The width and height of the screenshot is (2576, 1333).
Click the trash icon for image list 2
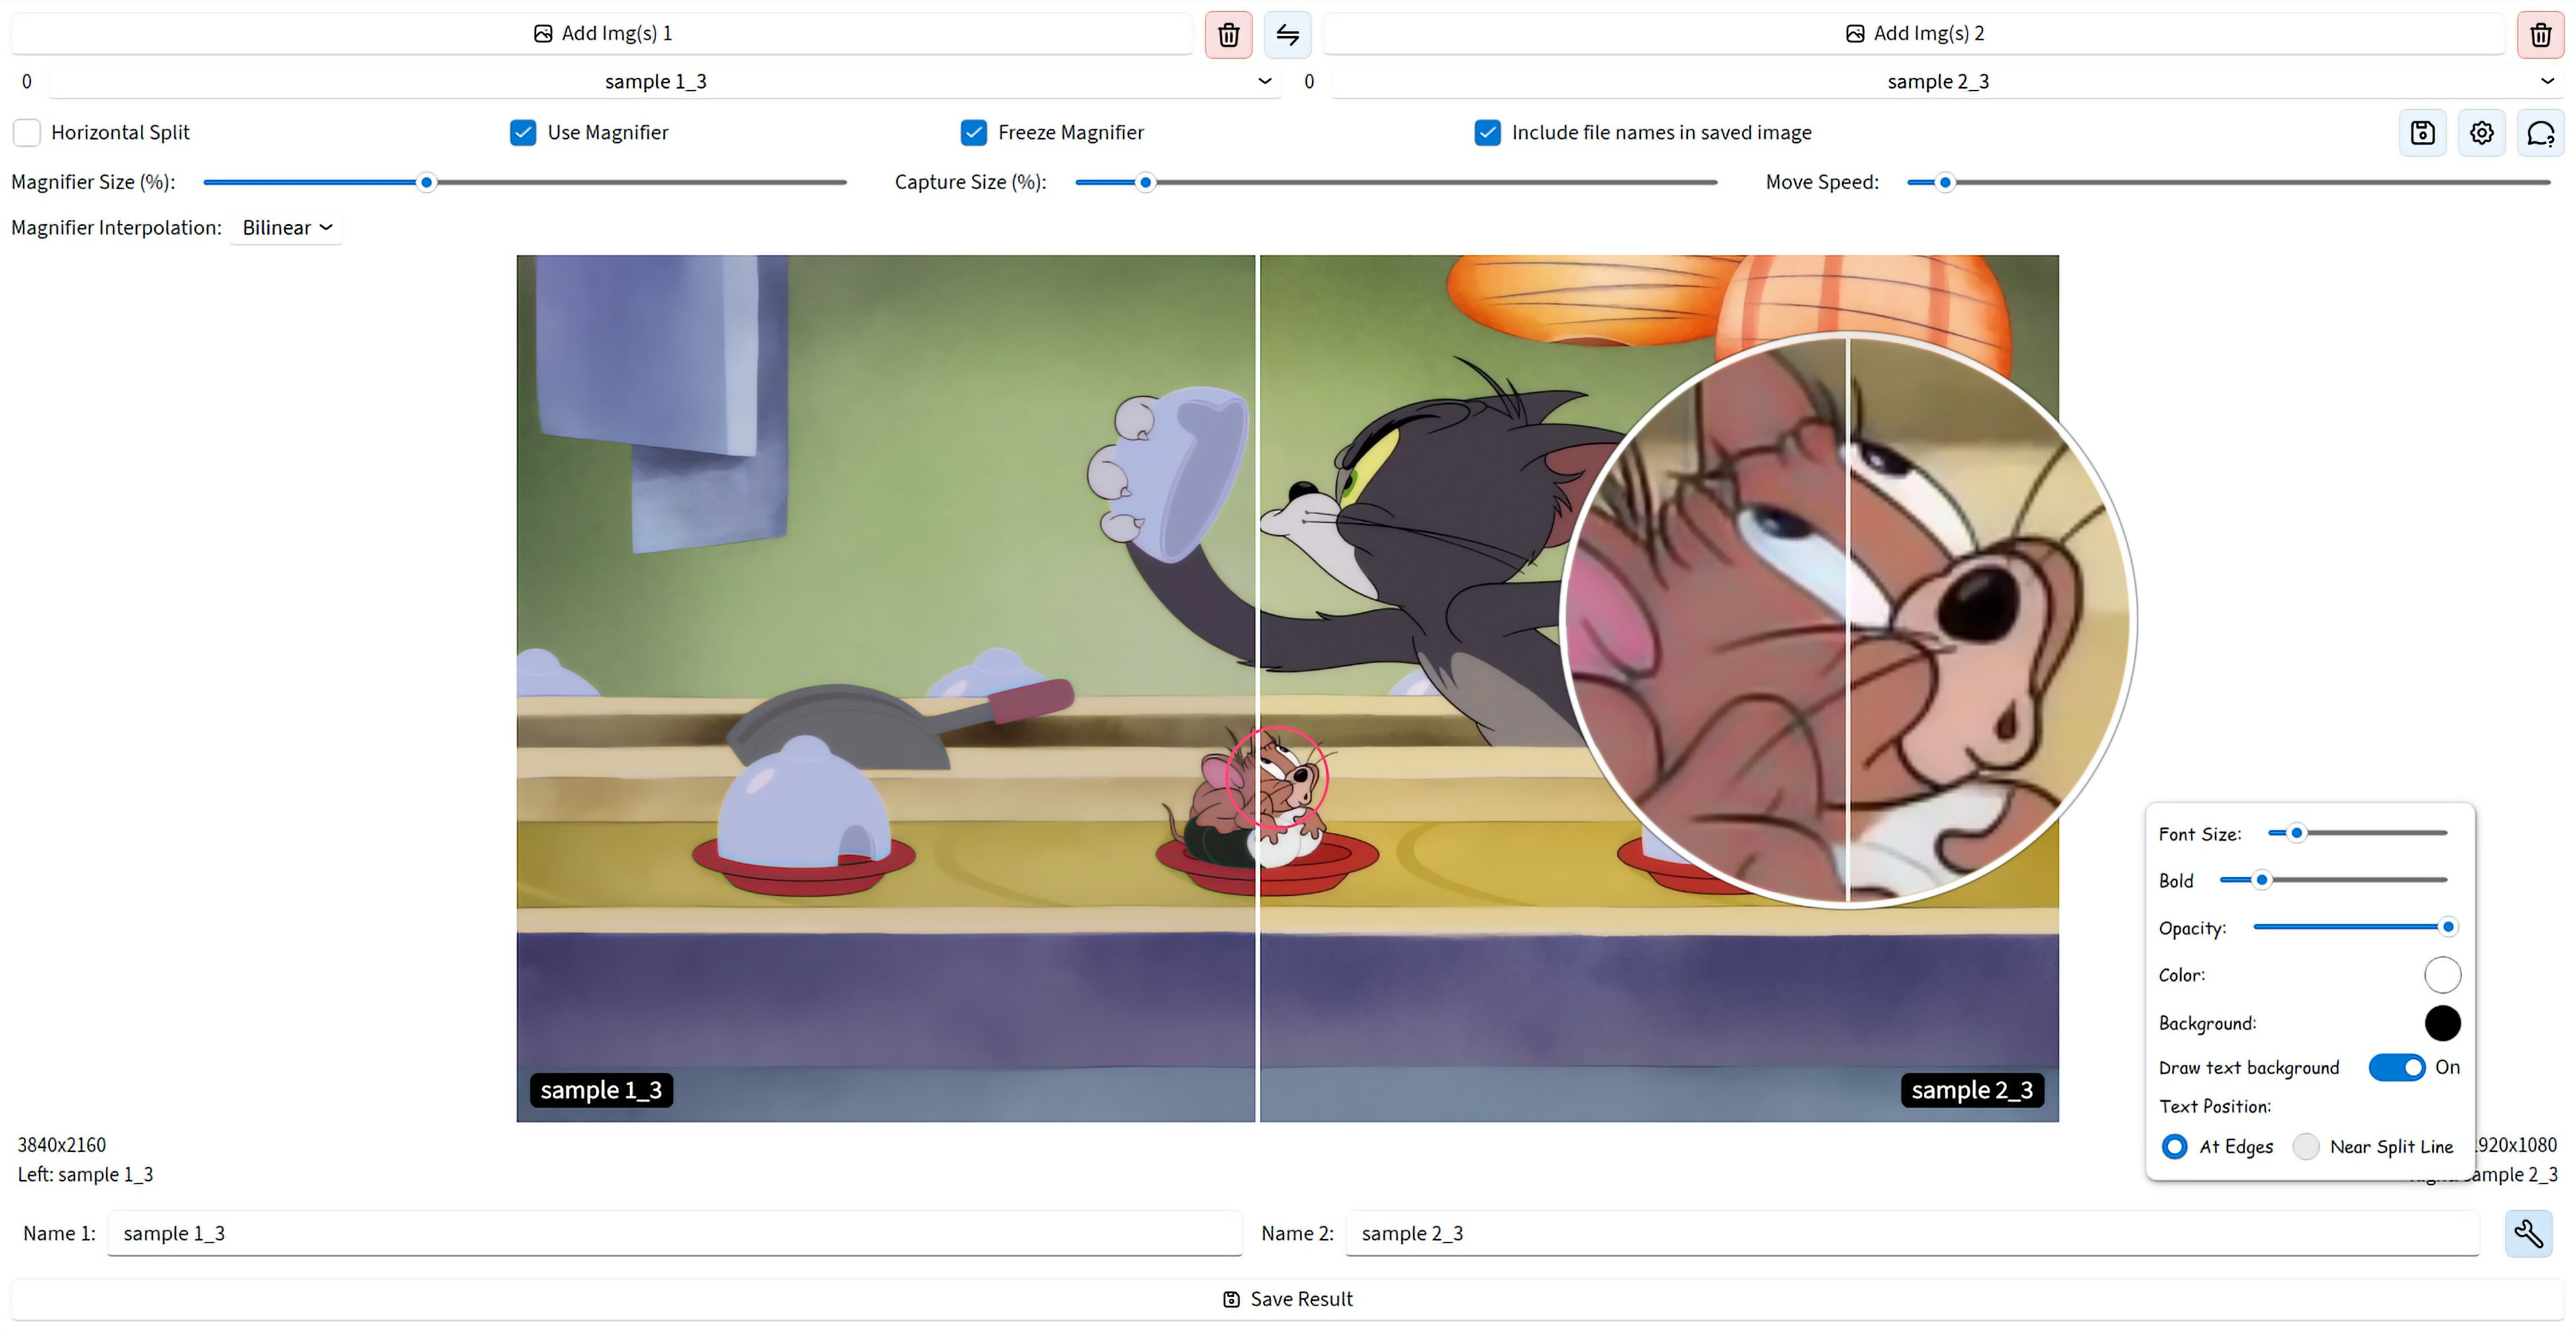2540,35
